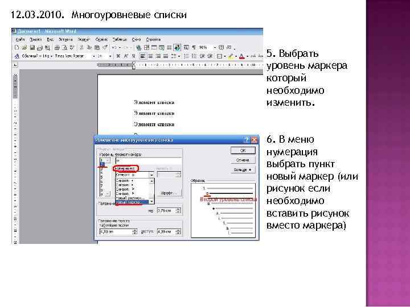Toggle Center alignment button

[150, 56]
